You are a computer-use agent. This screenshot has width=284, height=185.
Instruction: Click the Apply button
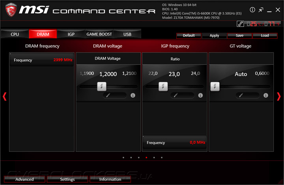coord(214,36)
